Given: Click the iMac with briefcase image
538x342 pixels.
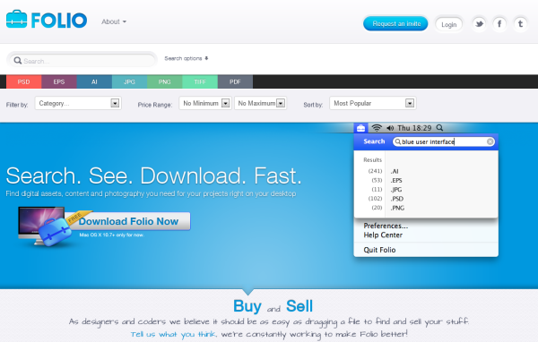Looking at the screenshot, I should [45, 226].
